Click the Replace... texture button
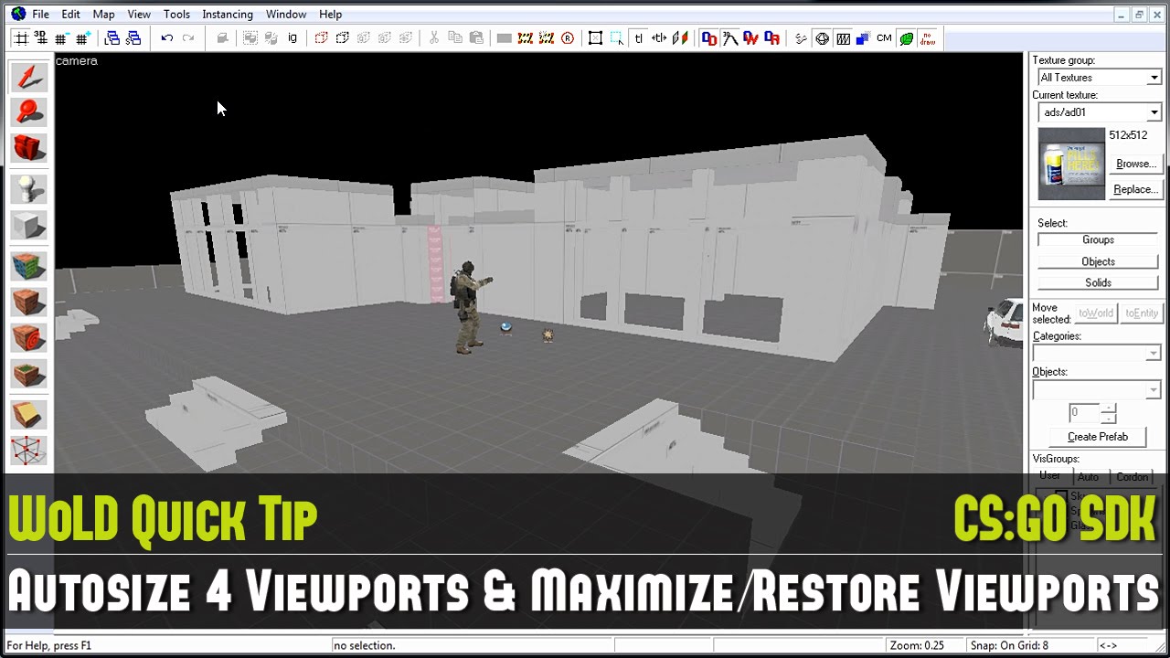Image resolution: width=1170 pixels, height=658 pixels. [1135, 189]
